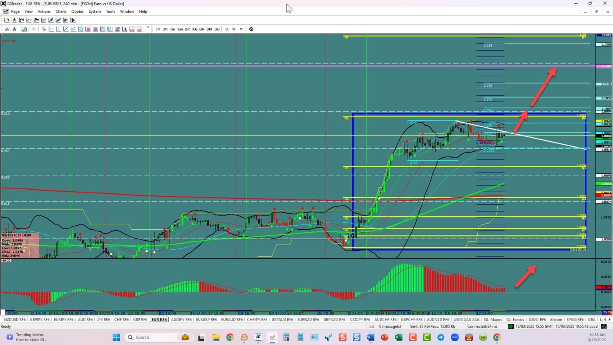Pick the vertical line drawing tool
The width and height of the screenshot is (613, 345).
tap(58, 29)
